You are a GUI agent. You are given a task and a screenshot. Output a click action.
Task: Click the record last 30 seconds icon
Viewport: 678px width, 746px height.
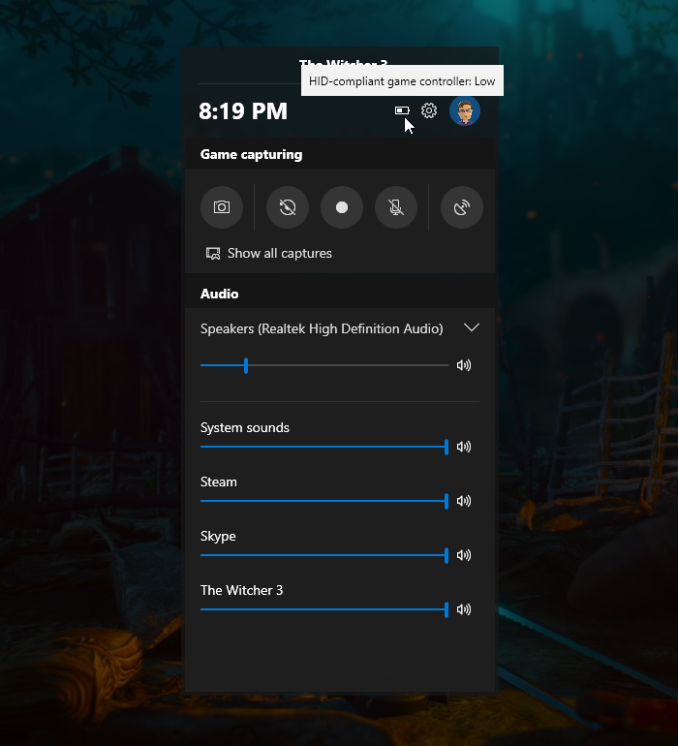[288, 207]
